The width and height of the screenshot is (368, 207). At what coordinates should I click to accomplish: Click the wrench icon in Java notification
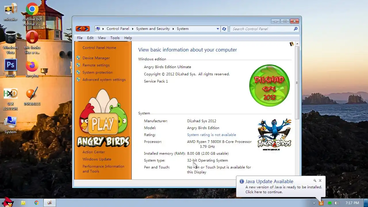click(x=315, y=181)
